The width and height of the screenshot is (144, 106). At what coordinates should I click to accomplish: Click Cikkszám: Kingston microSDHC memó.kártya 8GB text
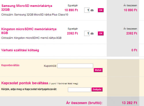(31, 38)
